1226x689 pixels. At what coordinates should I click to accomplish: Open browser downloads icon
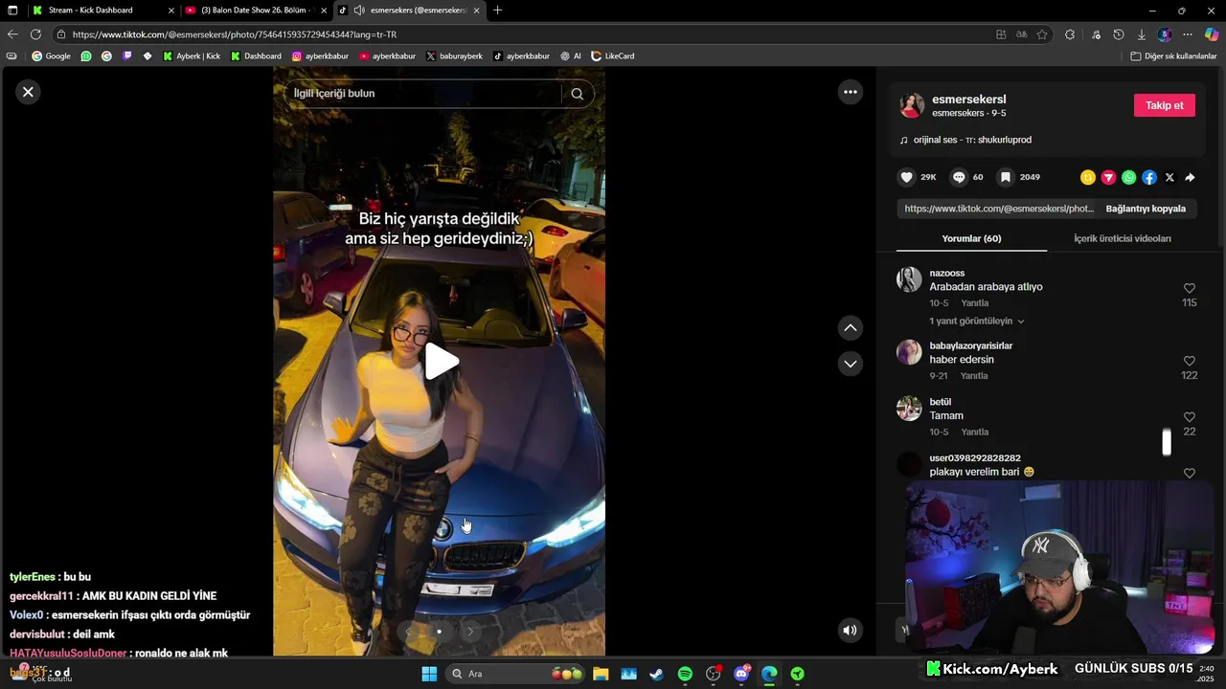pyautogui.click(x=1142, y=34)
